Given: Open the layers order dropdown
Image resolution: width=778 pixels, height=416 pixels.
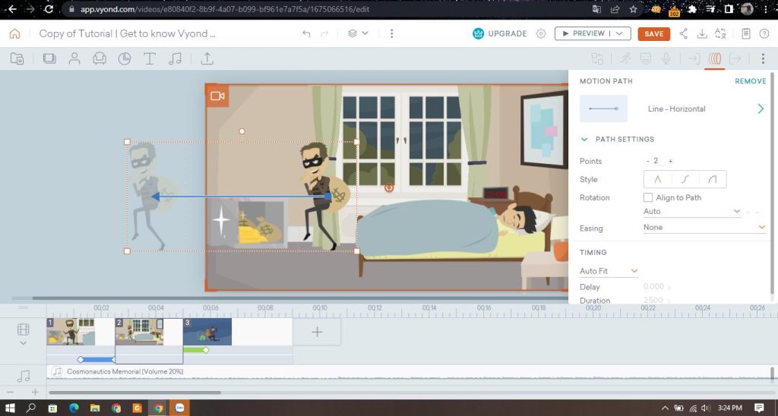Looking at the screenshot, I should [358, 33].
